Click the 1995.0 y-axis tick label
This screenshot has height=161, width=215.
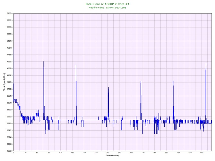pyautogui.click(x=10, y=151)
